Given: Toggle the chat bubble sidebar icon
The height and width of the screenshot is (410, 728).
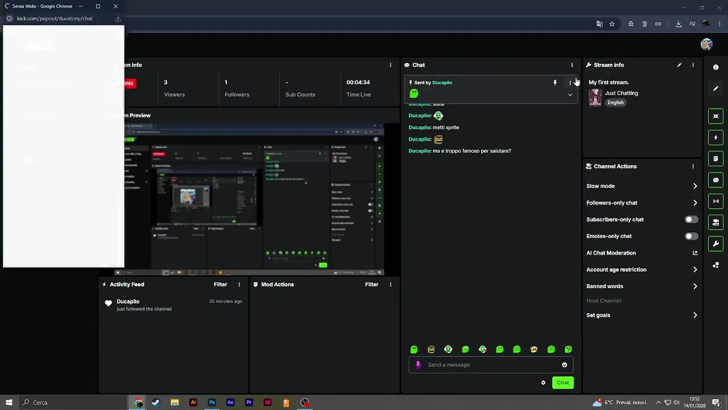Looking at the screenshot, I should coord(715,180).
